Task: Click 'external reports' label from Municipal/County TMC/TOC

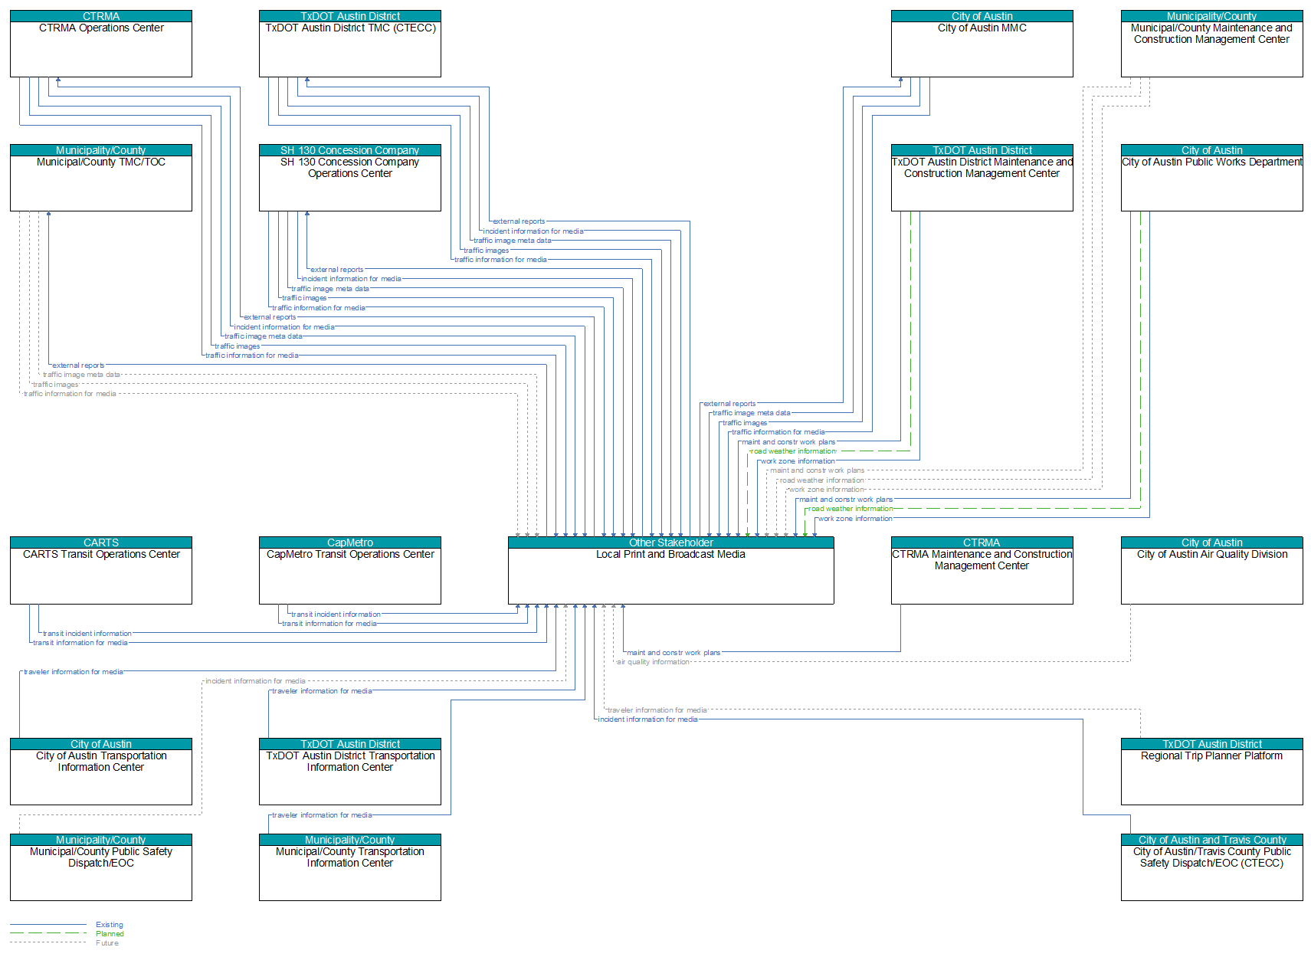Action: pos(78,365)
